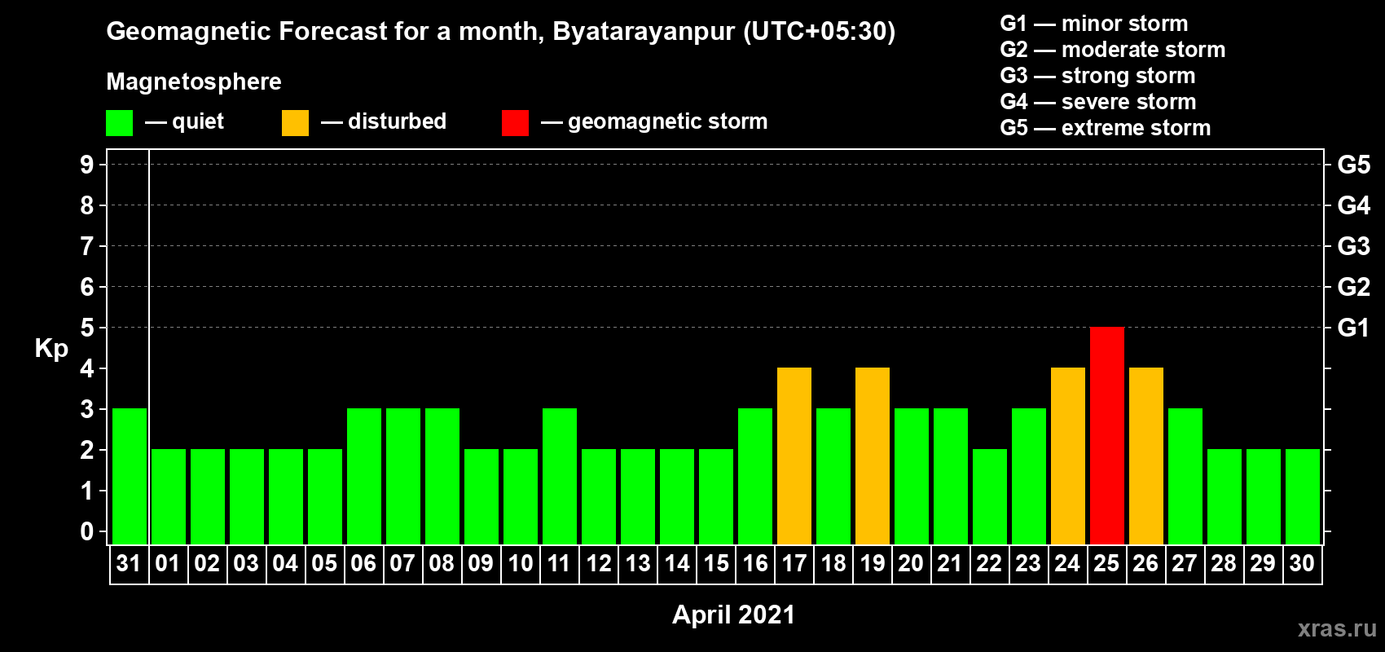
Task: Select the green bar for day 16
Action: tap(755, 477)
